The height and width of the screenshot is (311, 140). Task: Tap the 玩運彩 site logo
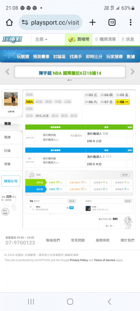[x=12, y=39]
